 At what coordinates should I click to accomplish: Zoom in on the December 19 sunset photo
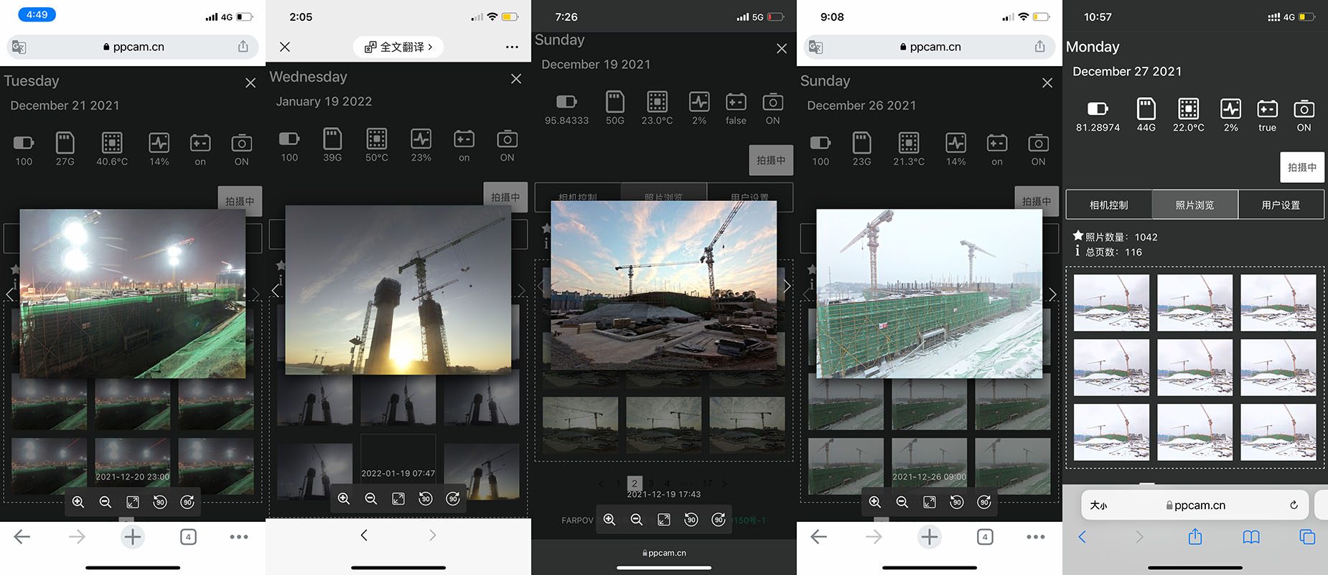[x=609, y=520]
